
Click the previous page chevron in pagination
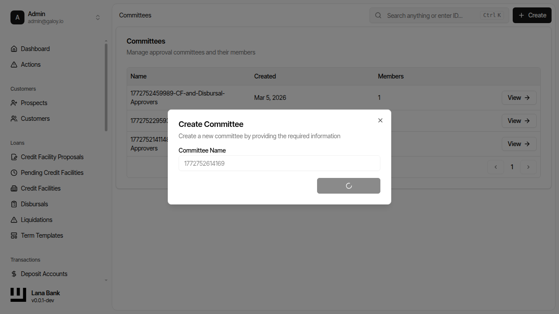pyautogui.click(x=496, y=167)
